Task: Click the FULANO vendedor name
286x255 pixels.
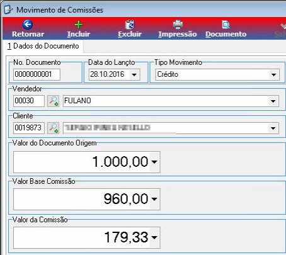Action: (77, 101)
